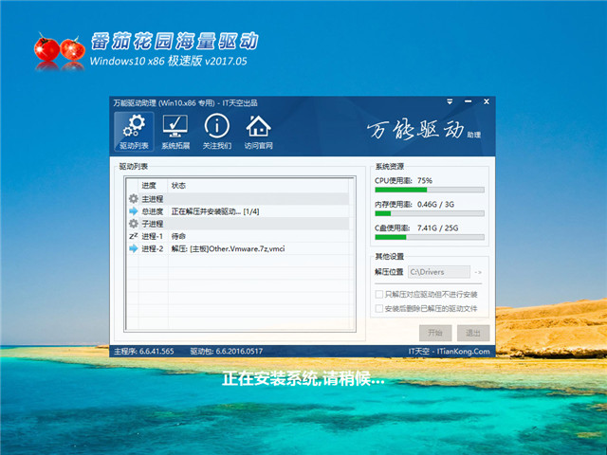The image size is (607, 455).
Task: Open the IT天空 - ITianKong.Com link
Action: tap(449, 352)
